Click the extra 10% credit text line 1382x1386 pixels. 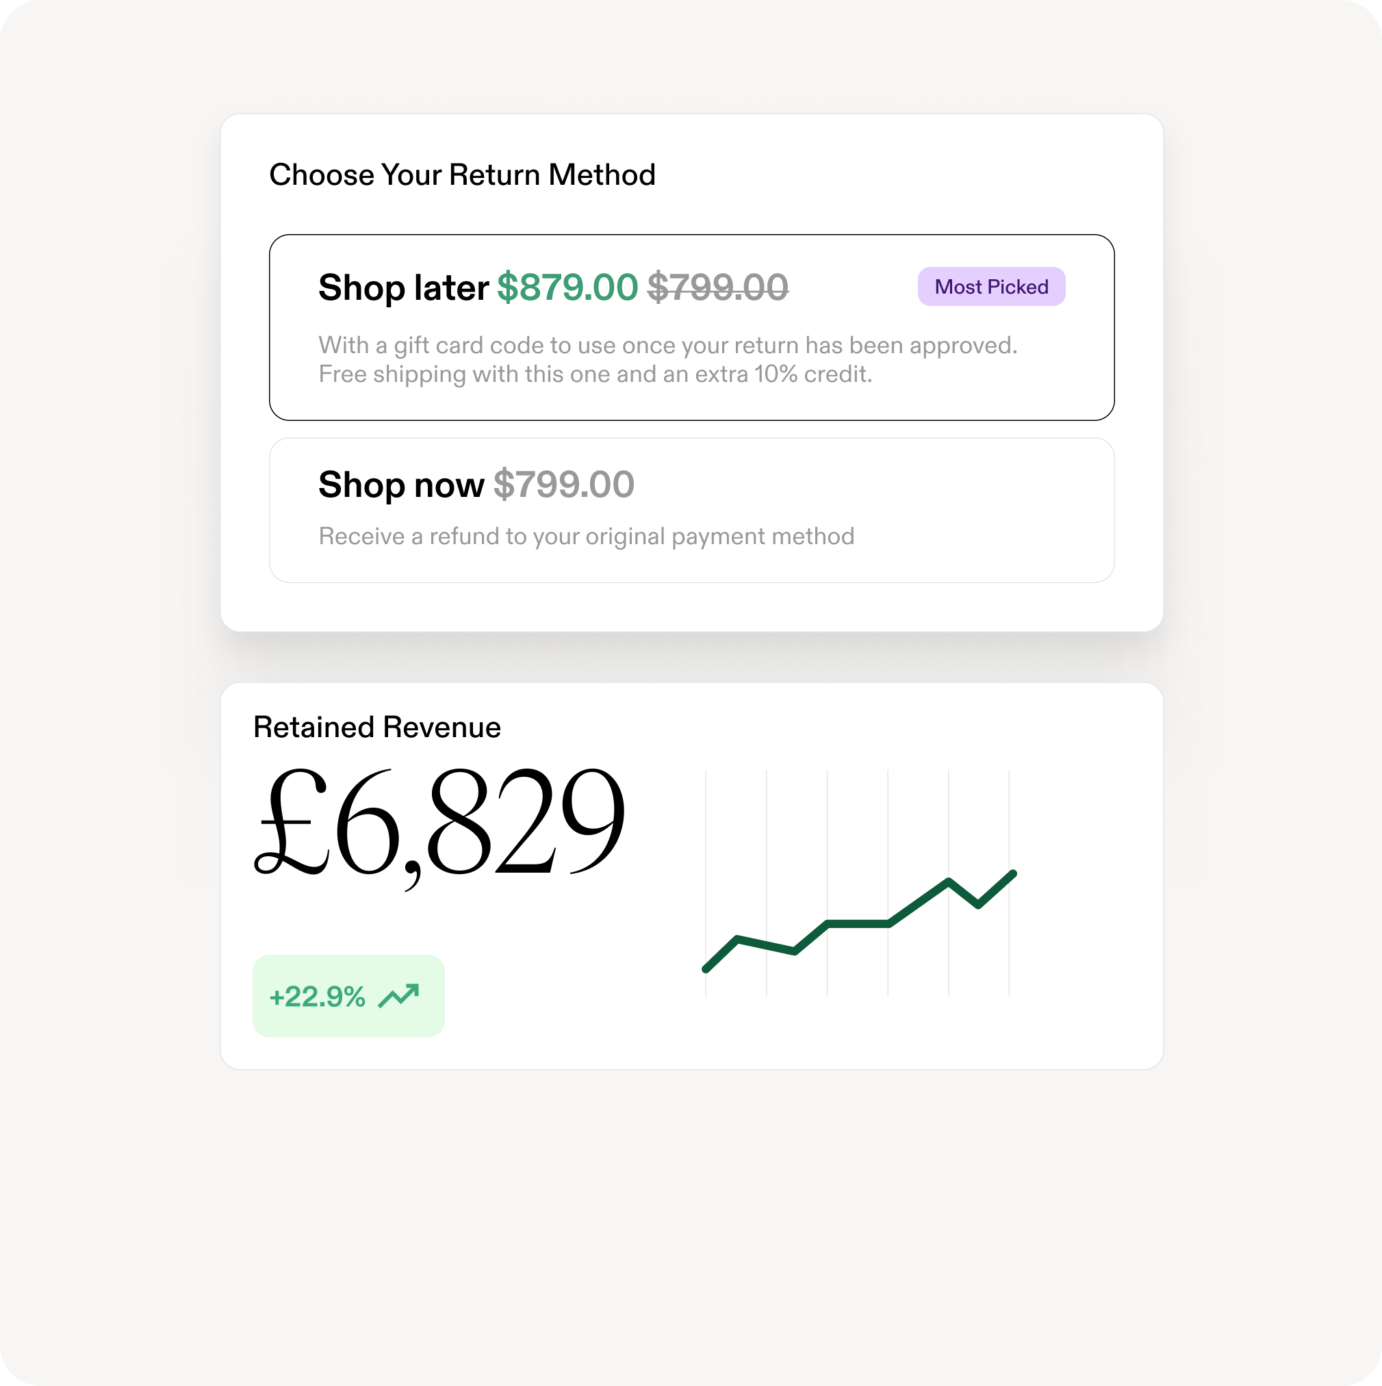coord(595,374)
